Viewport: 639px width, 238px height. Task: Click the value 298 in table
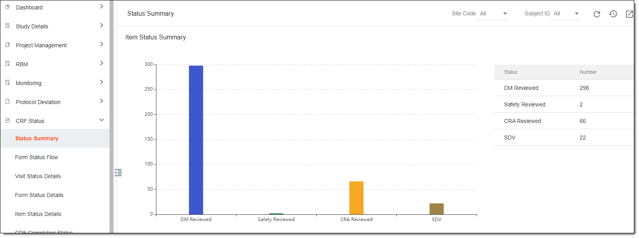tap(584, 88)
